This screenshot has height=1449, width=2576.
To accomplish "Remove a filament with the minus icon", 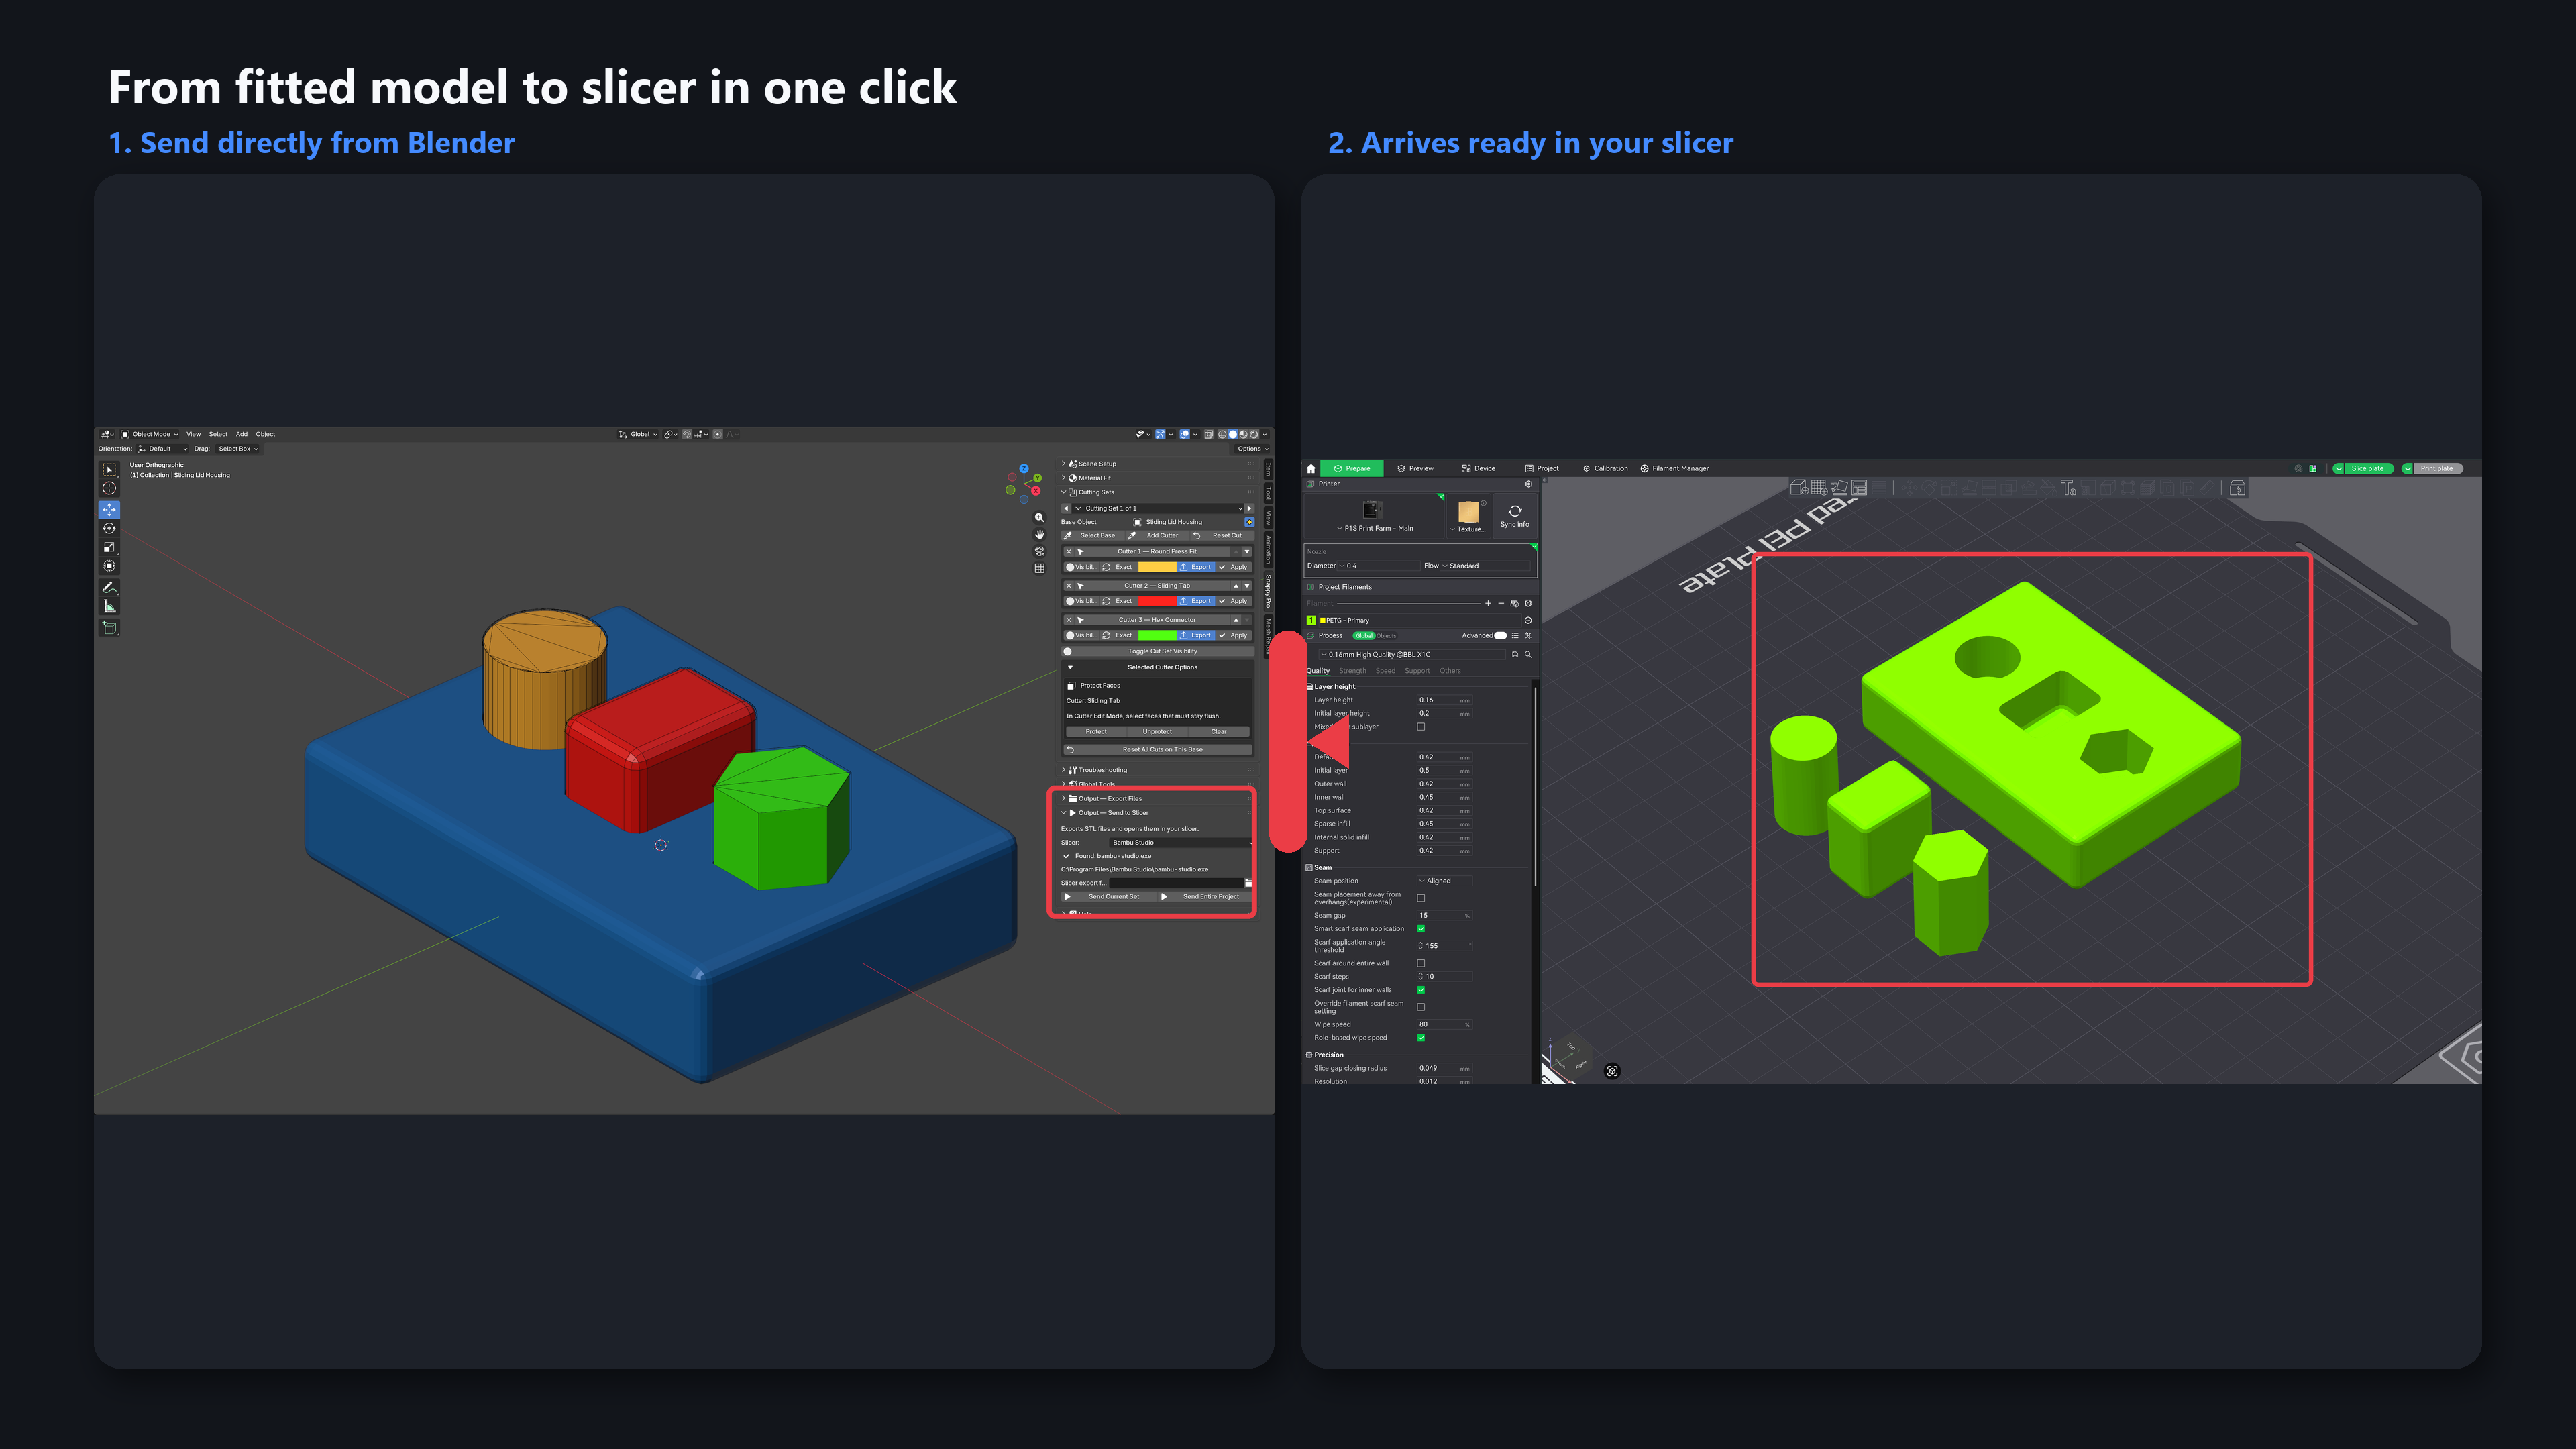I will (x=1501, y=603).
